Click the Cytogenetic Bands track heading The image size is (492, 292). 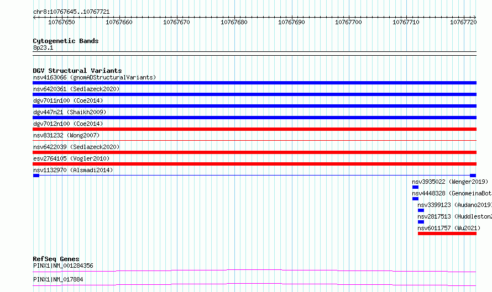click(66, 41)
